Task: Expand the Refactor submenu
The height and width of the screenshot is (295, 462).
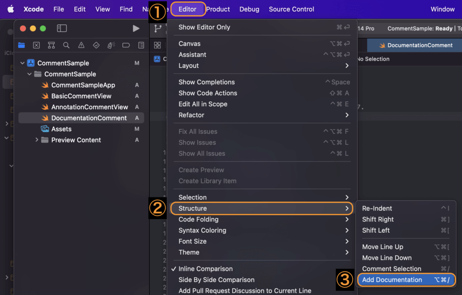Action: (x=262, y=115)
